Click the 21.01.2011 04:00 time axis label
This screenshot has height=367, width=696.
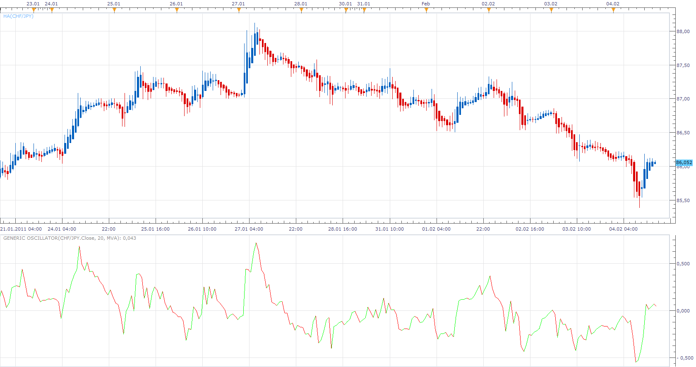coord(21,229)
